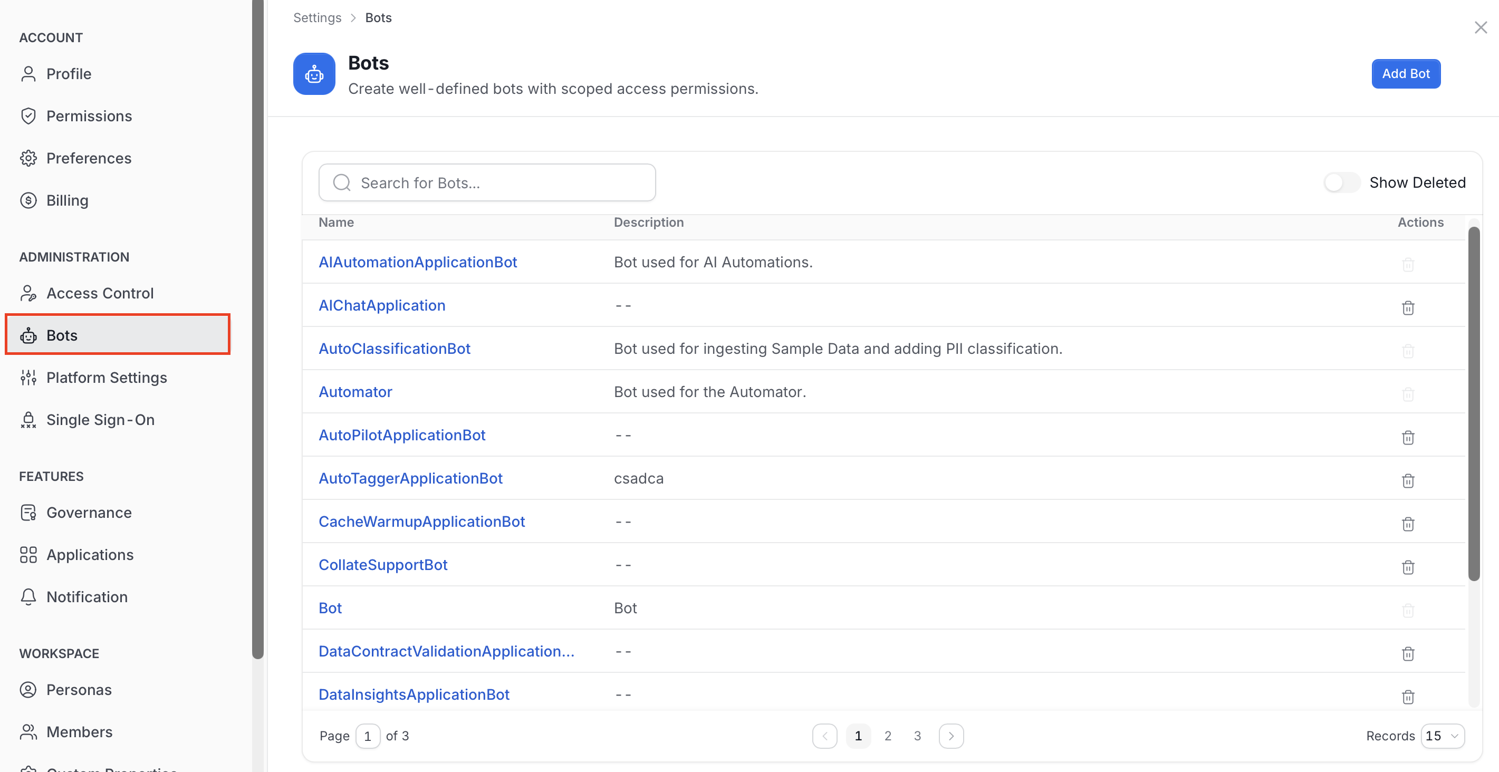The width and height of the screenshot is (1499, 772).
Task: Open the AIAutomationApplicationBot link
Action: point(417,263)
